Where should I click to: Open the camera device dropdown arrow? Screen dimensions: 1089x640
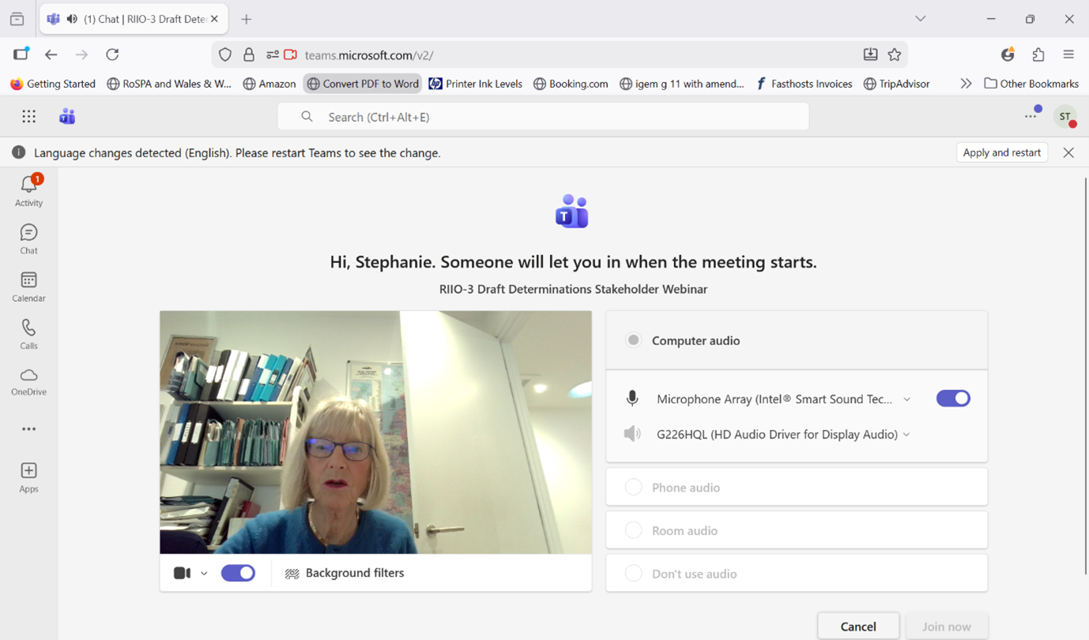coord(204,574)
